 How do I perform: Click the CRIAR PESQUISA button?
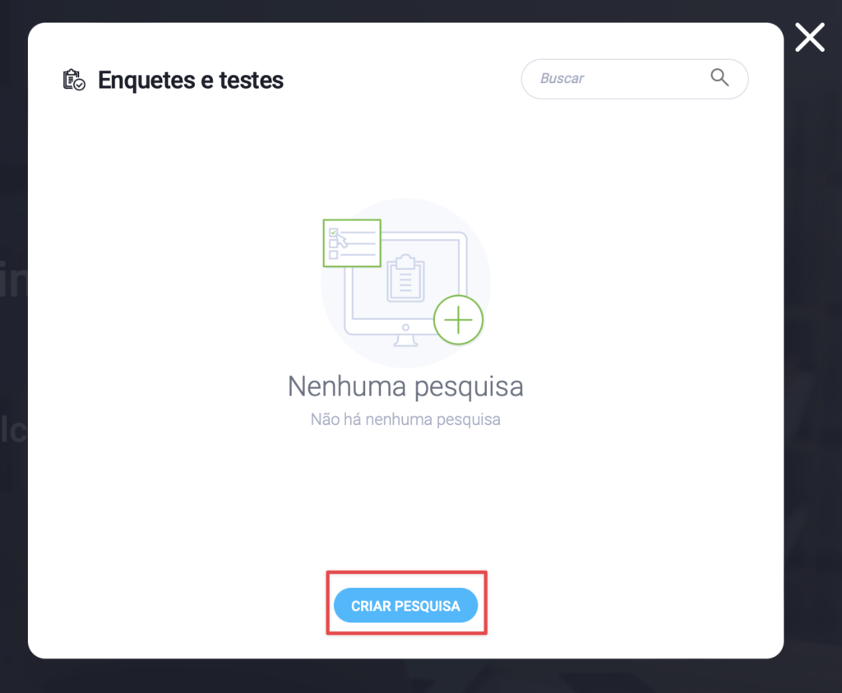point(405,606)
